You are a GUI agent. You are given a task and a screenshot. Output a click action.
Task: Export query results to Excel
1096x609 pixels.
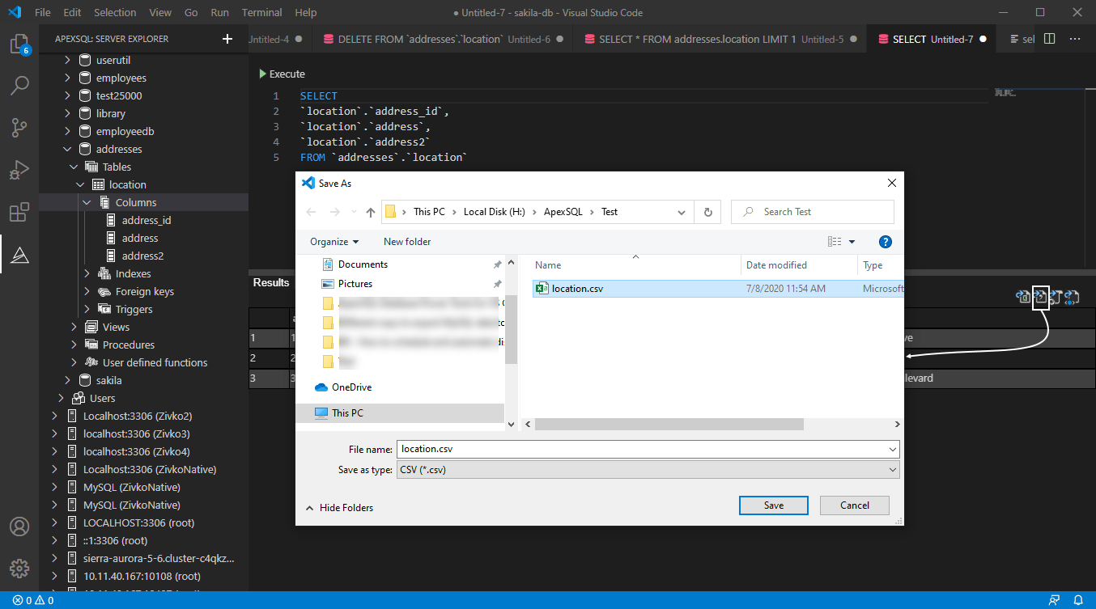pyautogui.click(x=1023, y=297)
